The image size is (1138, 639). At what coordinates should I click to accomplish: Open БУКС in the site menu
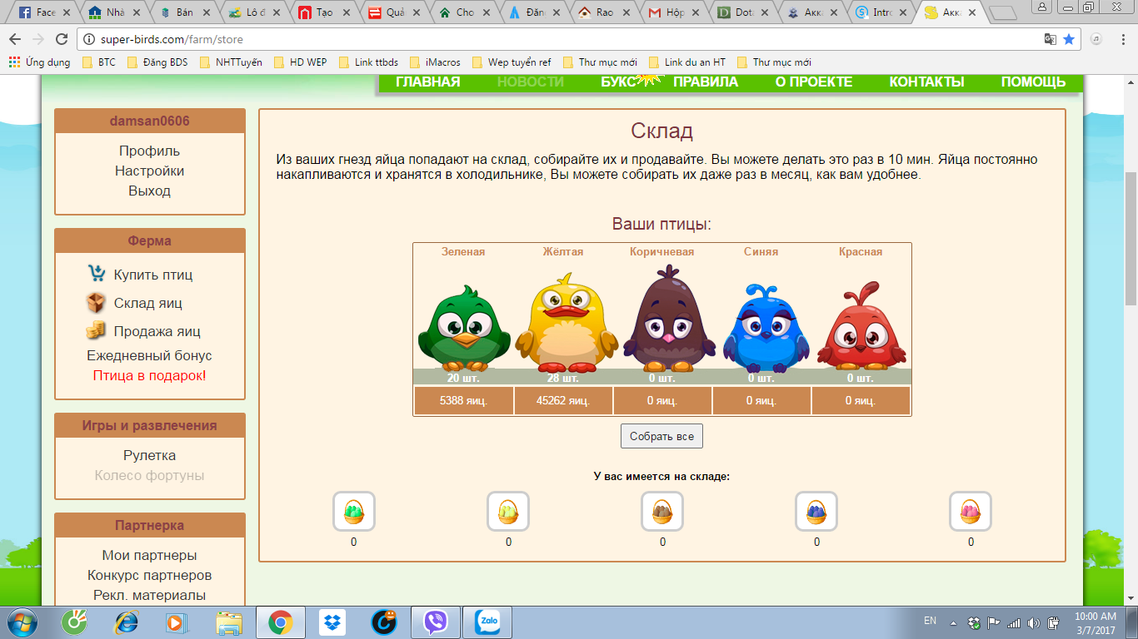tap(619, 82)
